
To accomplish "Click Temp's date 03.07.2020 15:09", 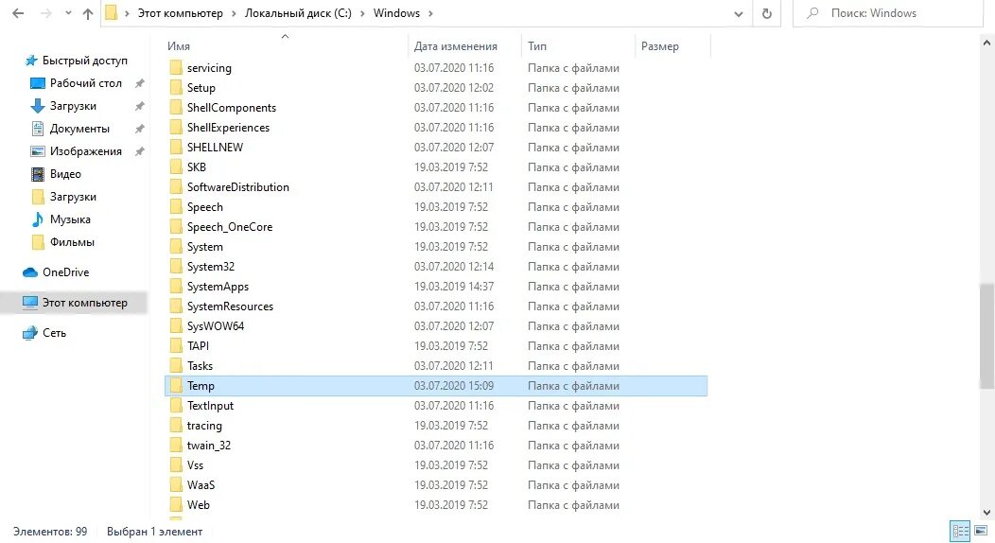I will 454,386.
